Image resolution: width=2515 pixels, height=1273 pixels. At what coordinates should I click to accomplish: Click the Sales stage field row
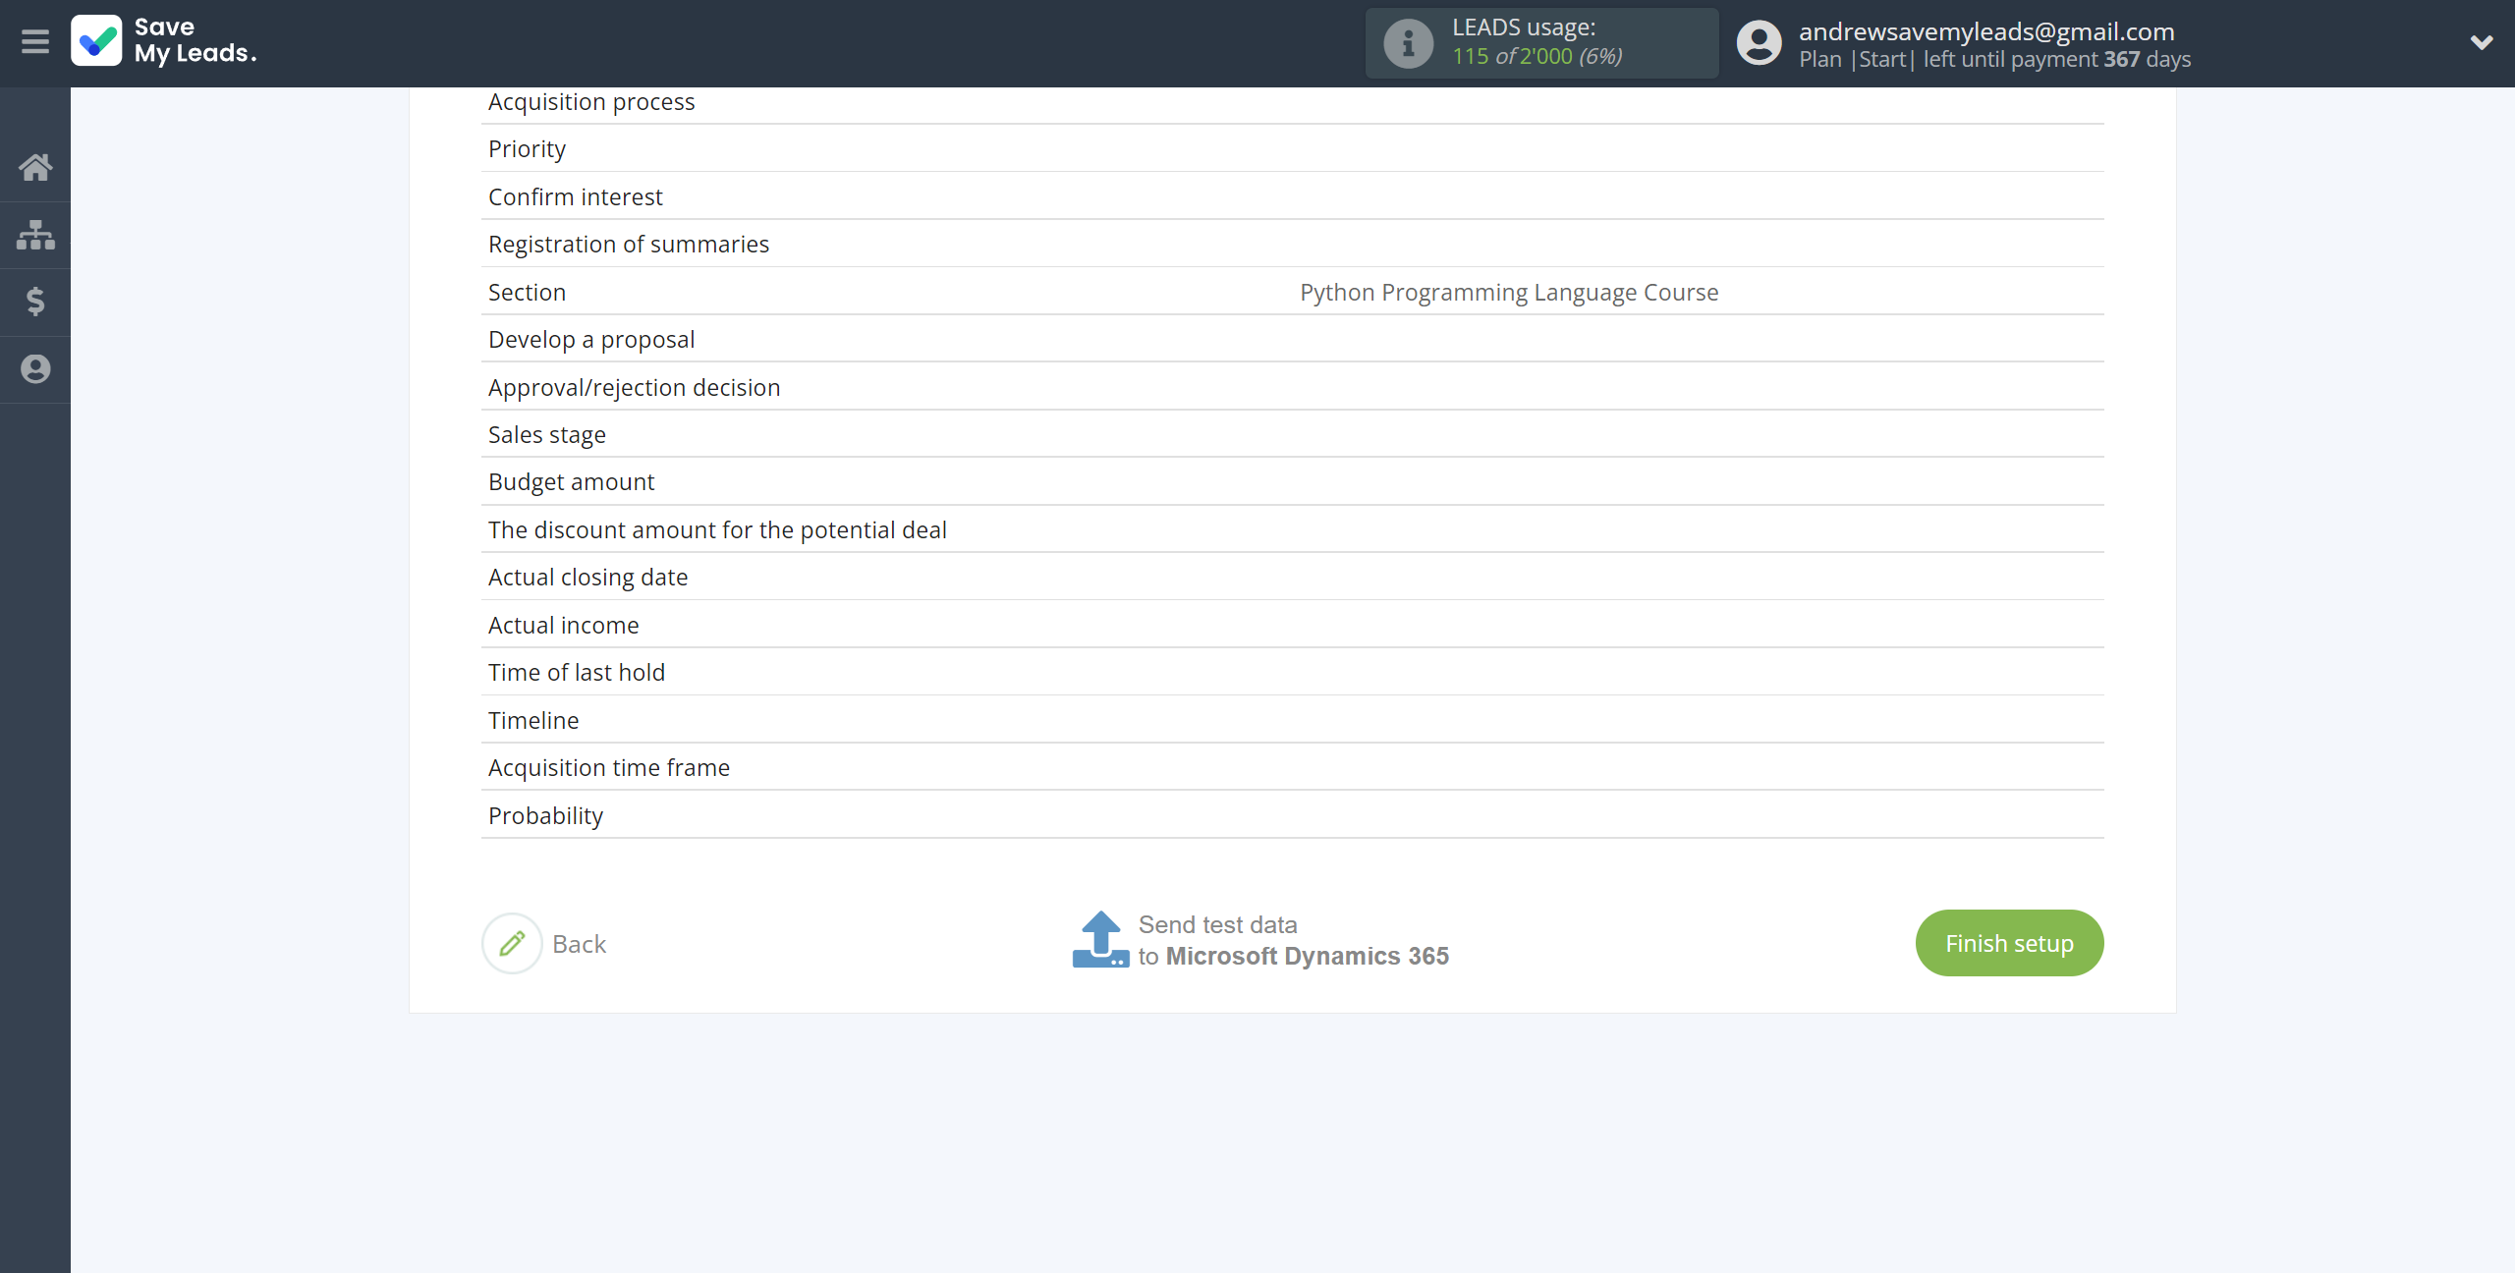pyautogui.click(x=1292, y=435)
